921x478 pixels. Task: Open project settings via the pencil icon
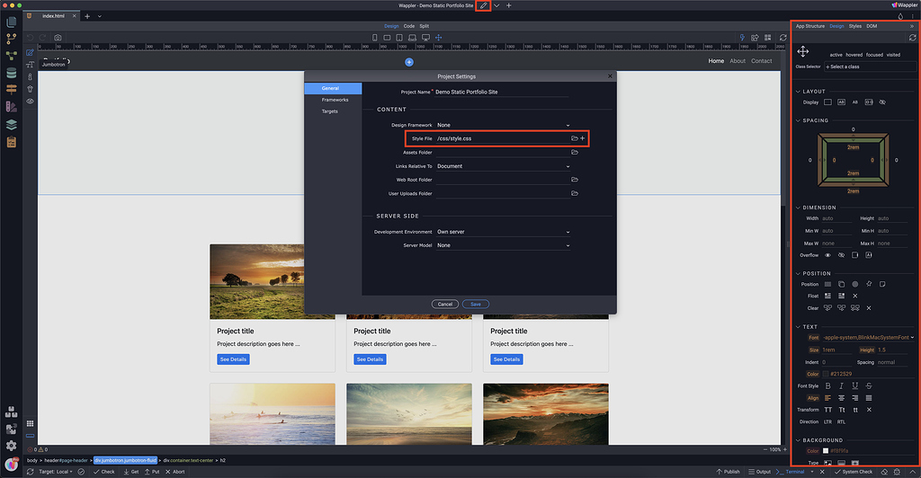point(483,5)
